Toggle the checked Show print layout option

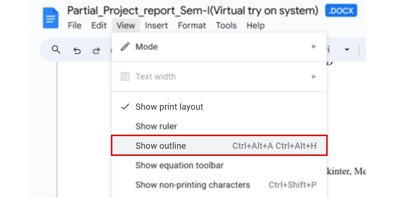pyautogui.click(x=169, y=106)
